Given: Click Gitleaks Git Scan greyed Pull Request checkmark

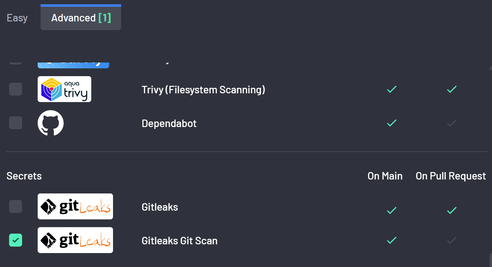Looking at the screenshot, I should pyautogui.click(x=452, y=240).
